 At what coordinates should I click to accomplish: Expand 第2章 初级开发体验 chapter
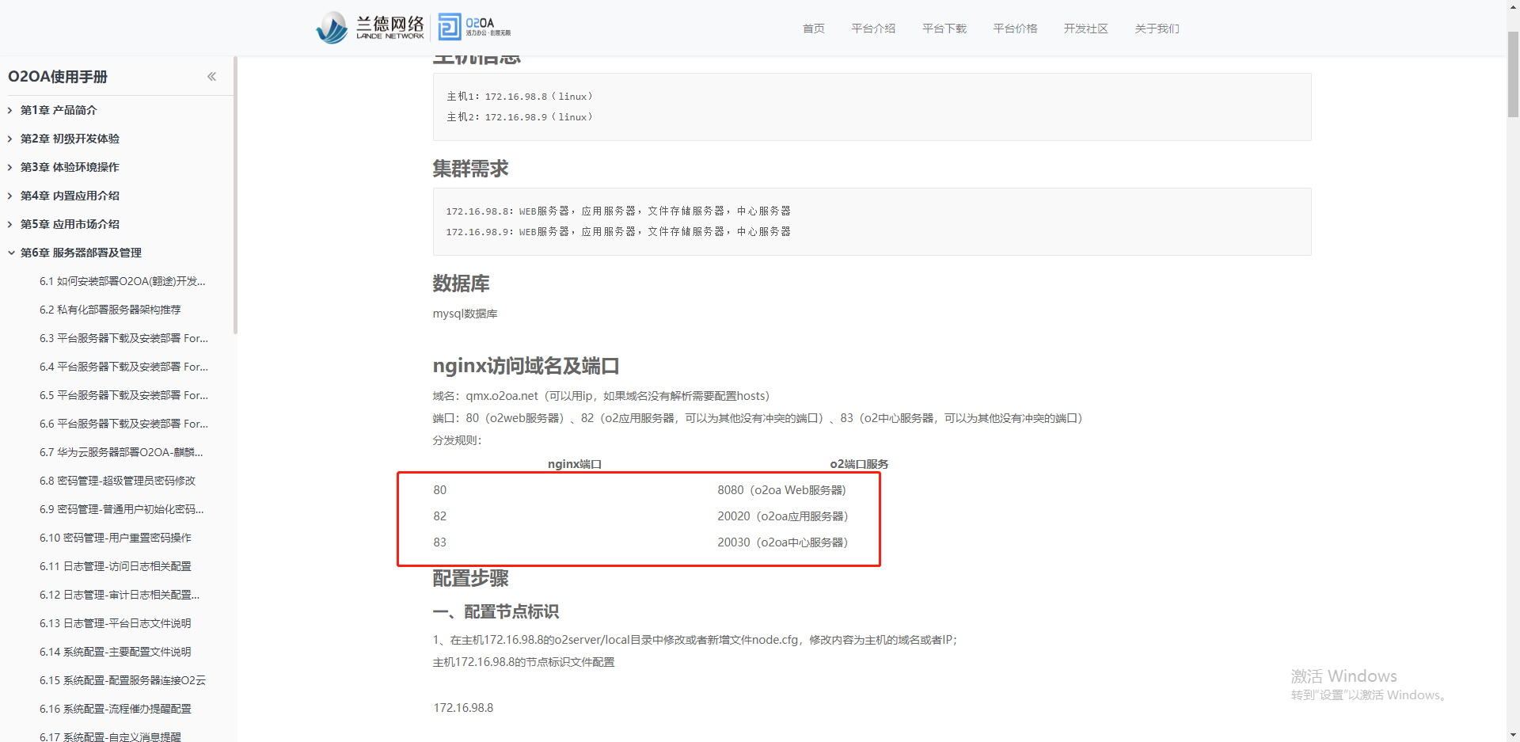pyautogui.click(x=10, y=139)
